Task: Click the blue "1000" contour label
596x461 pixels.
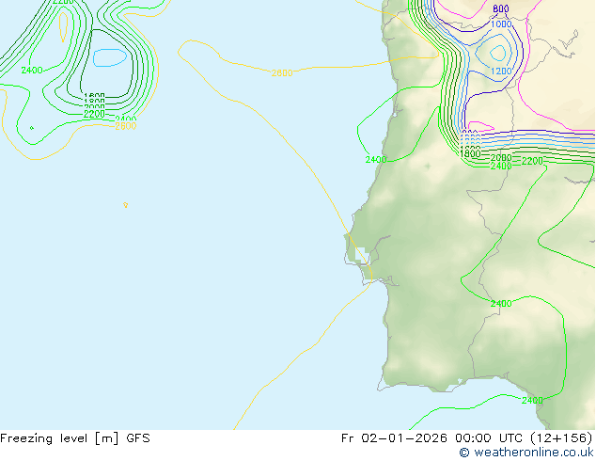Action: [x=501, y=24]
